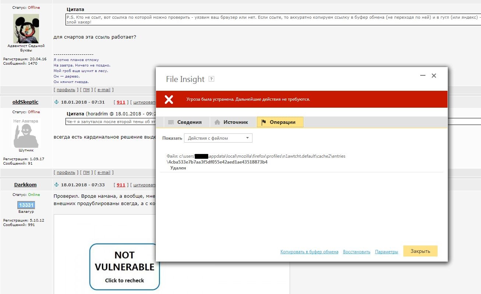Click the post date 18.01.2018 - 07:31
Viewport: 481px width, 294px height.
click(83, 102)
